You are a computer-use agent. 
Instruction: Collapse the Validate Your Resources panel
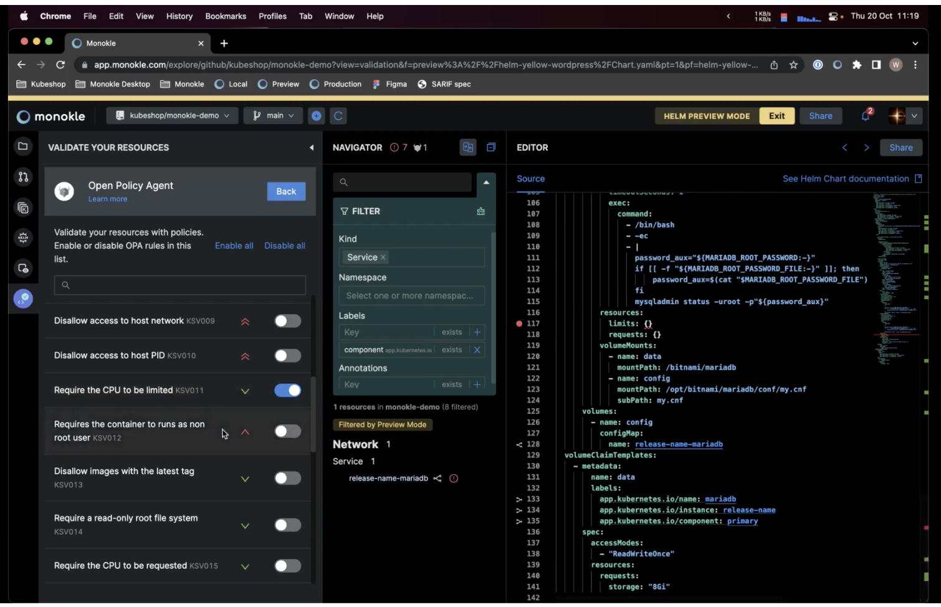coord(312,148)
